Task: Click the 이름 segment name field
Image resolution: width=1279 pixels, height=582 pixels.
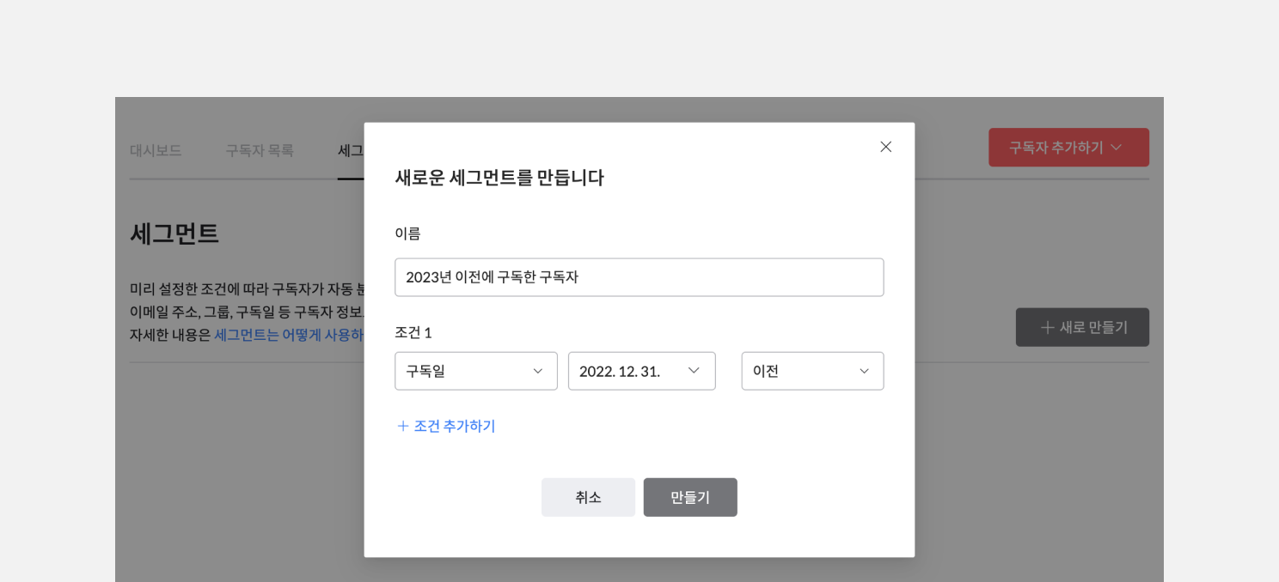Action: point(639,277)
